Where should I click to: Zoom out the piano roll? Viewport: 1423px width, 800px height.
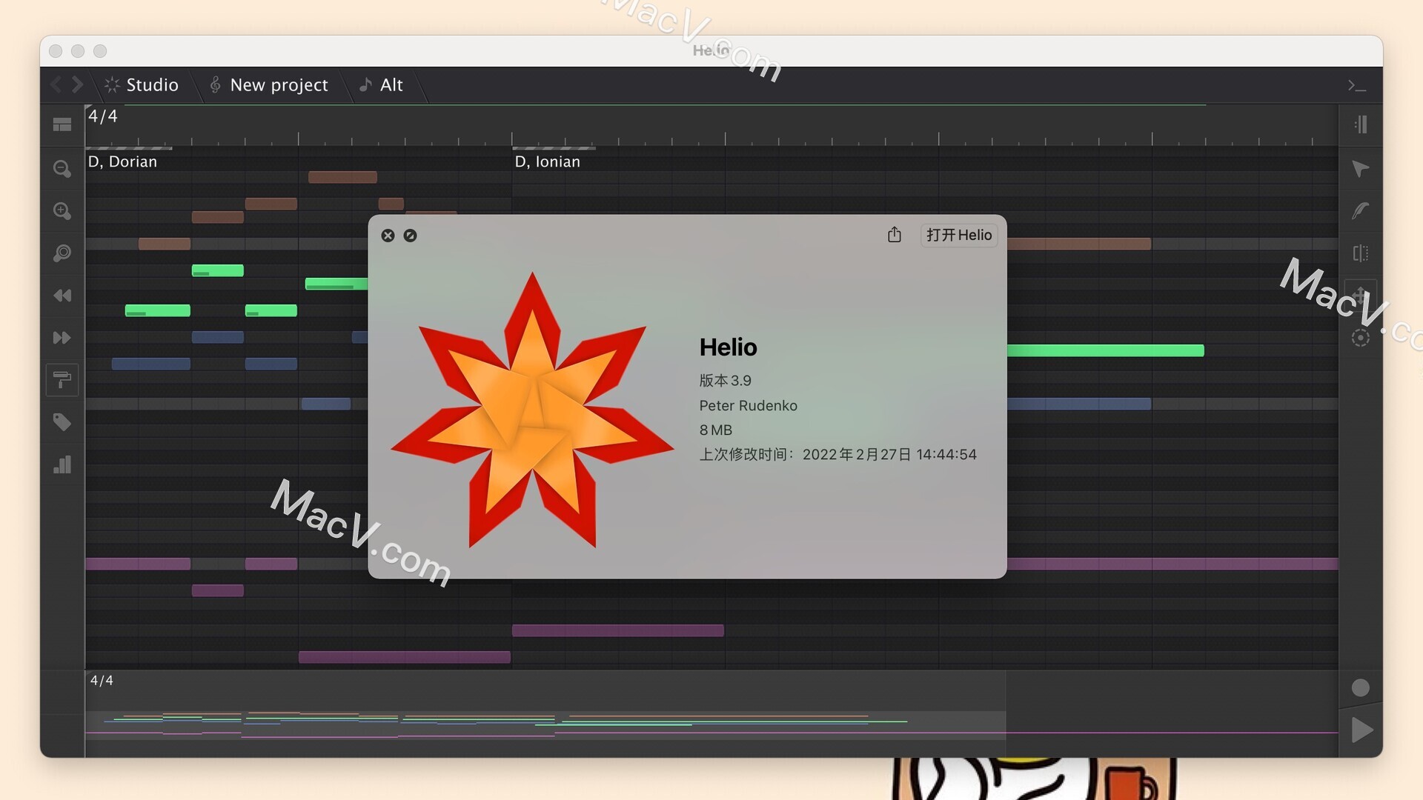tap(62, 169)
